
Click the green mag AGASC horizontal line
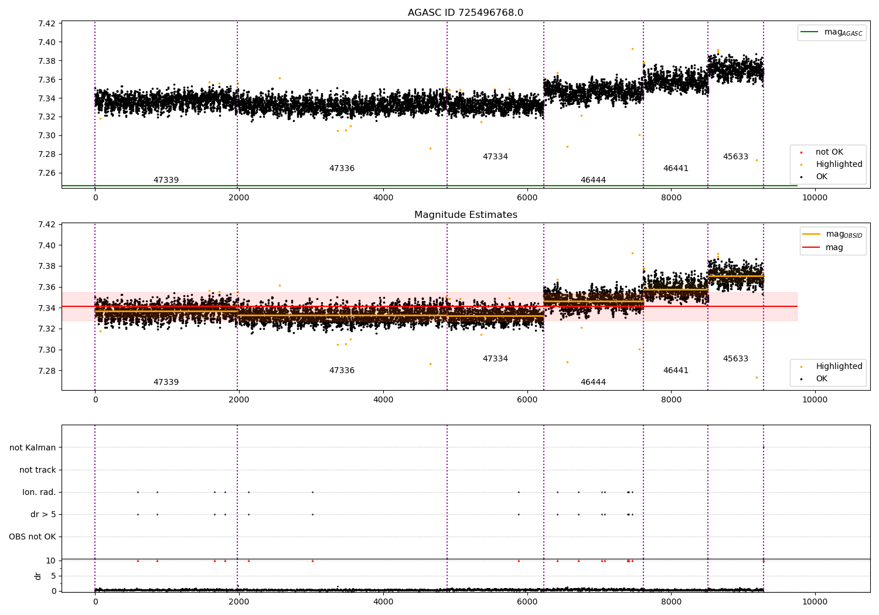(430, 186)
